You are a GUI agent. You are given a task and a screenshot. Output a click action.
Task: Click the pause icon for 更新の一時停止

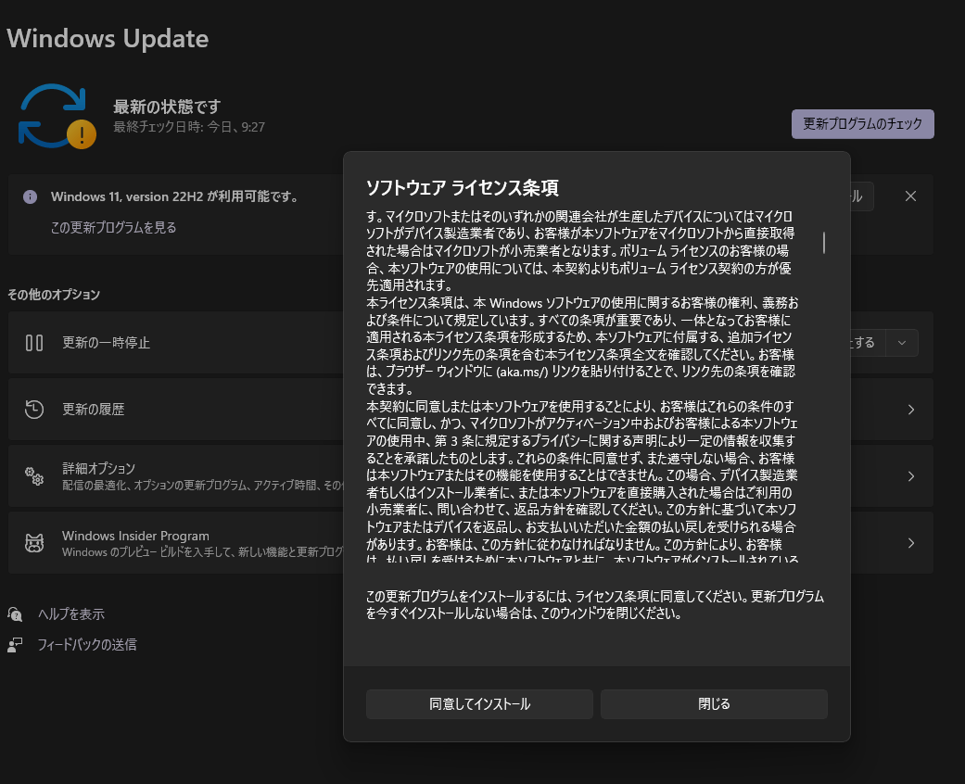(x=34, y=343)
